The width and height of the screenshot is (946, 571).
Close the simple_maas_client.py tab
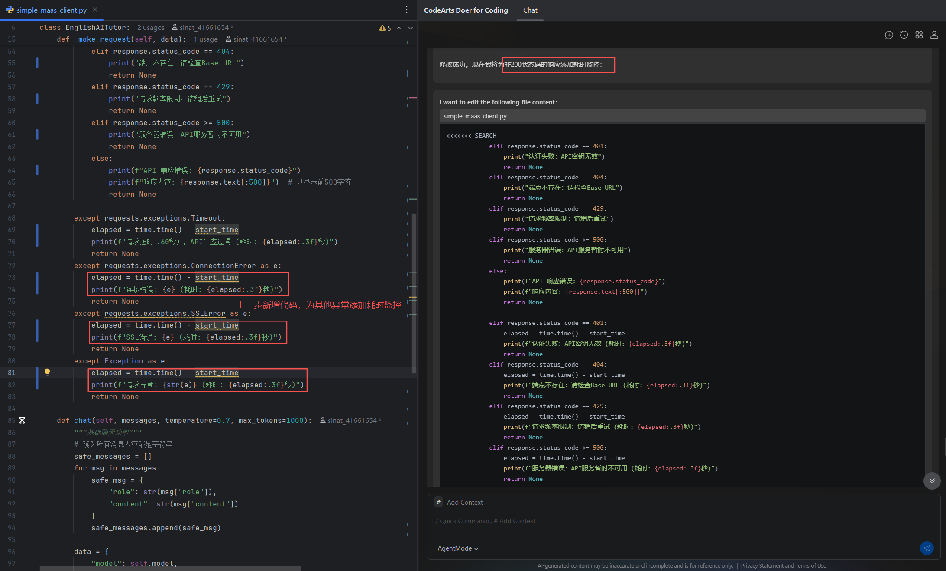pyautogui.click(x=95, y=10)
